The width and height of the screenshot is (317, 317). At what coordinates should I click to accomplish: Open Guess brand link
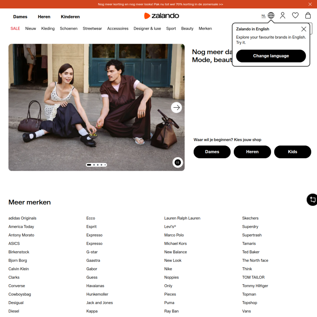[92, 278]
